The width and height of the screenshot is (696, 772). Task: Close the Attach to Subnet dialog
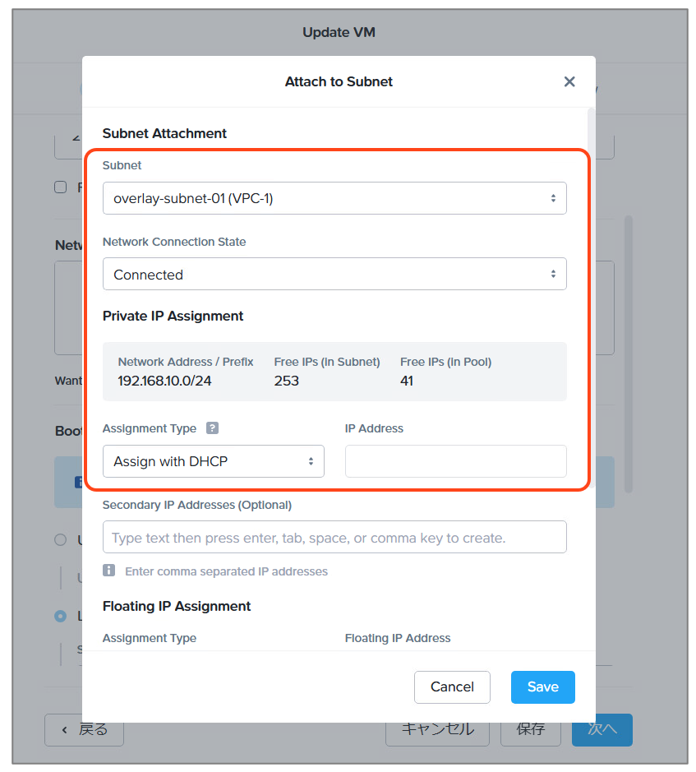click(x=569, y=81)
